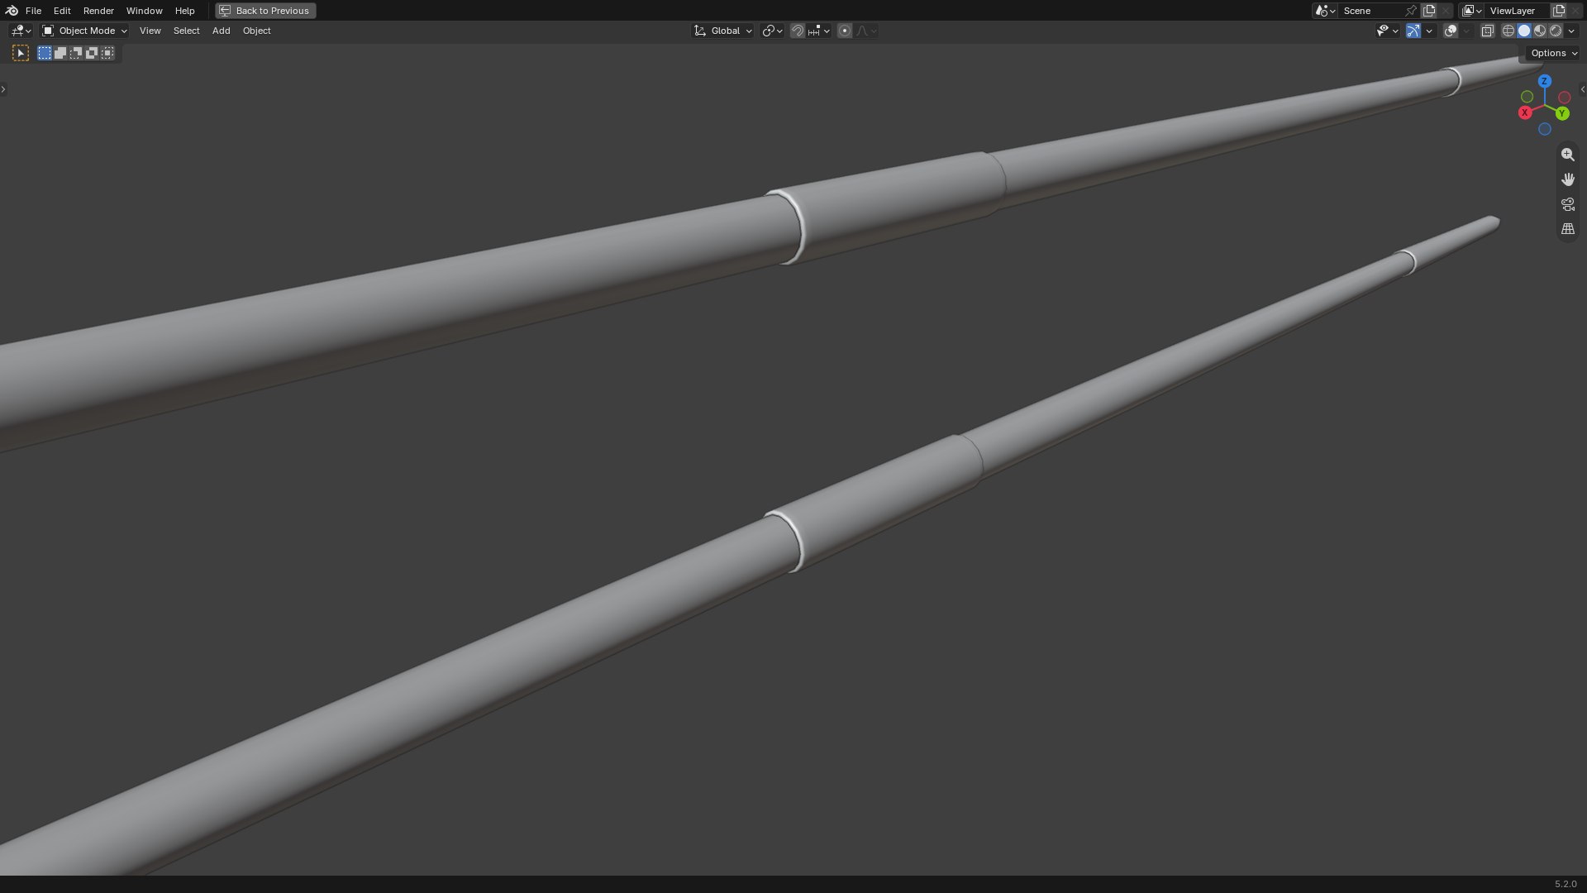
Task: Select the Select Box tool icon
Action: pyautogui.click(x=21, y=53)
